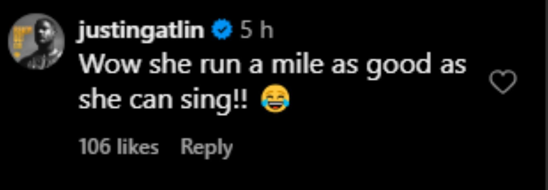The width and height of the screenshot is (548, 190).
Task: Open justingatlin's profile picture
Action: (x=36, y=42)
